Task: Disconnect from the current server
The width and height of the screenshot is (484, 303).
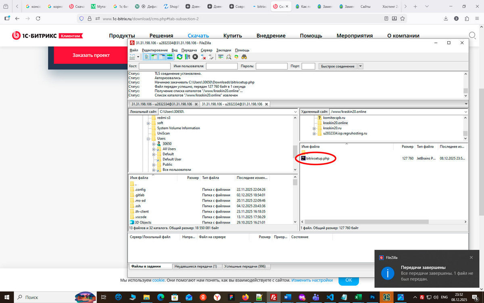Action: [x=203, y=57]
